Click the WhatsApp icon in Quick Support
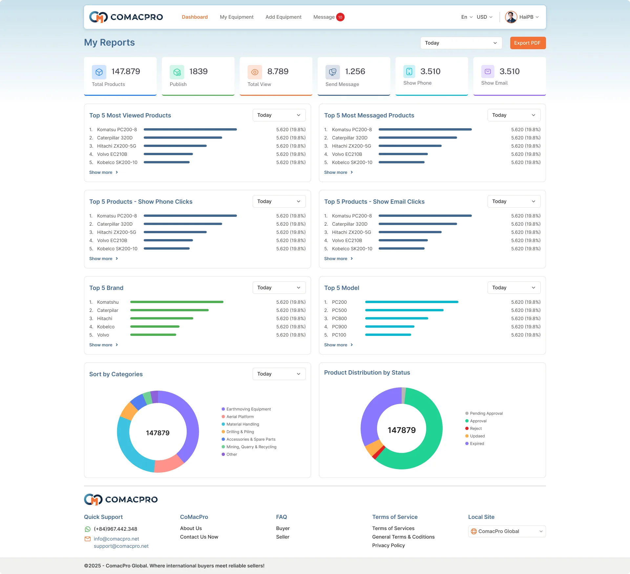Viewport: 630px width, 574px height. coord(88,529)
